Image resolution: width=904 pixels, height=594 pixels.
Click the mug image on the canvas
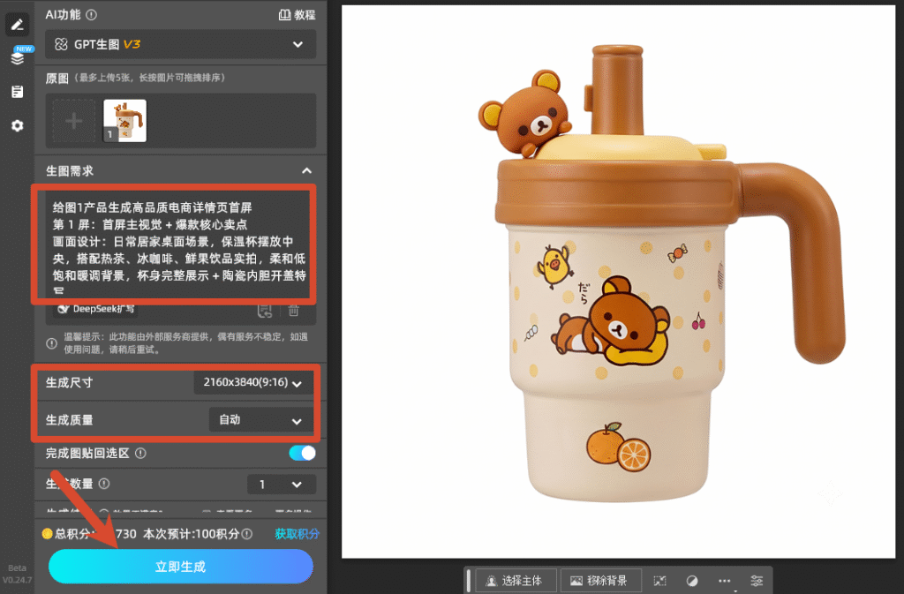coord(661,274)
